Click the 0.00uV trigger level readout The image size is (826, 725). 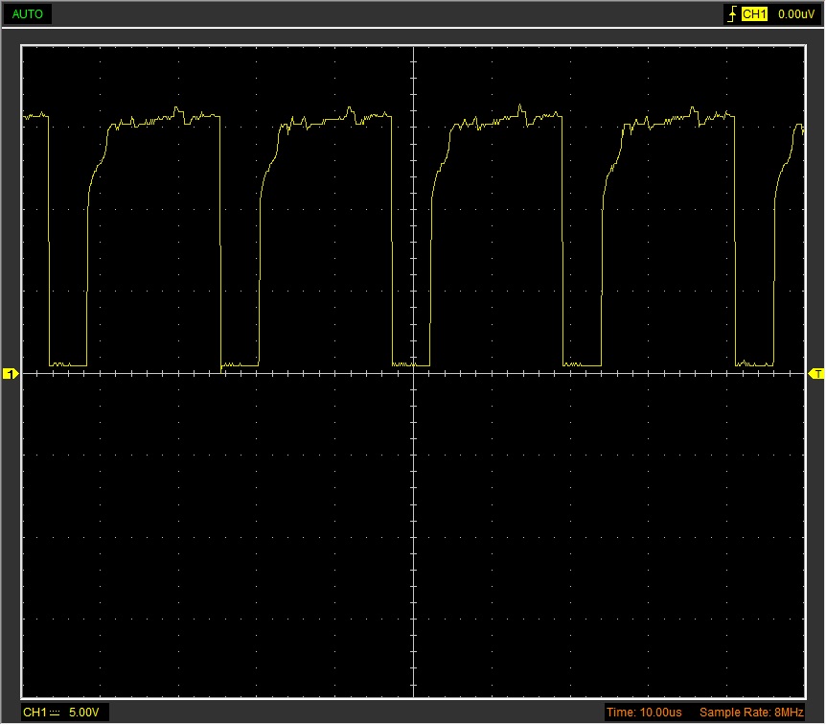tap(795, 14)
